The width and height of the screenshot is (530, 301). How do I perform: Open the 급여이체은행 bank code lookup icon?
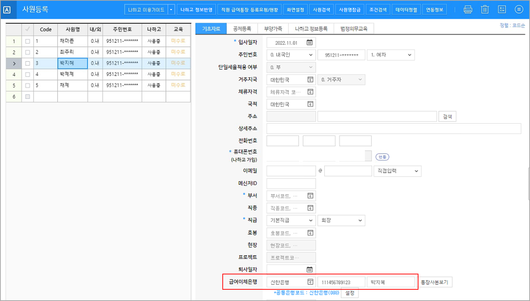(x=310, y=282)
